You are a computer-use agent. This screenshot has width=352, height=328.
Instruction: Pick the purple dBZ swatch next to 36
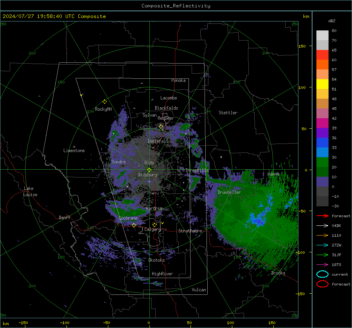[322, 133]
